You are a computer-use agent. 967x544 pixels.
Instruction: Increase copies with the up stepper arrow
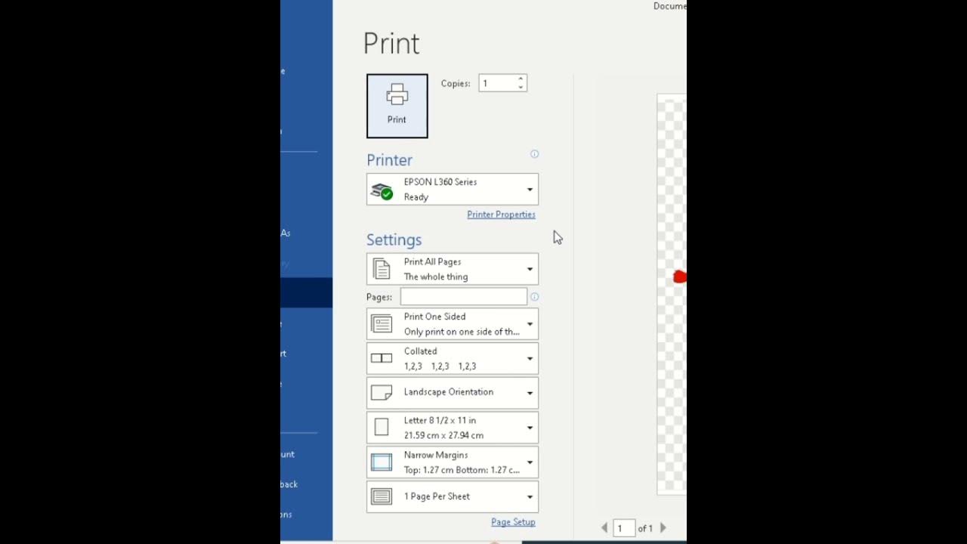[521, 79]
